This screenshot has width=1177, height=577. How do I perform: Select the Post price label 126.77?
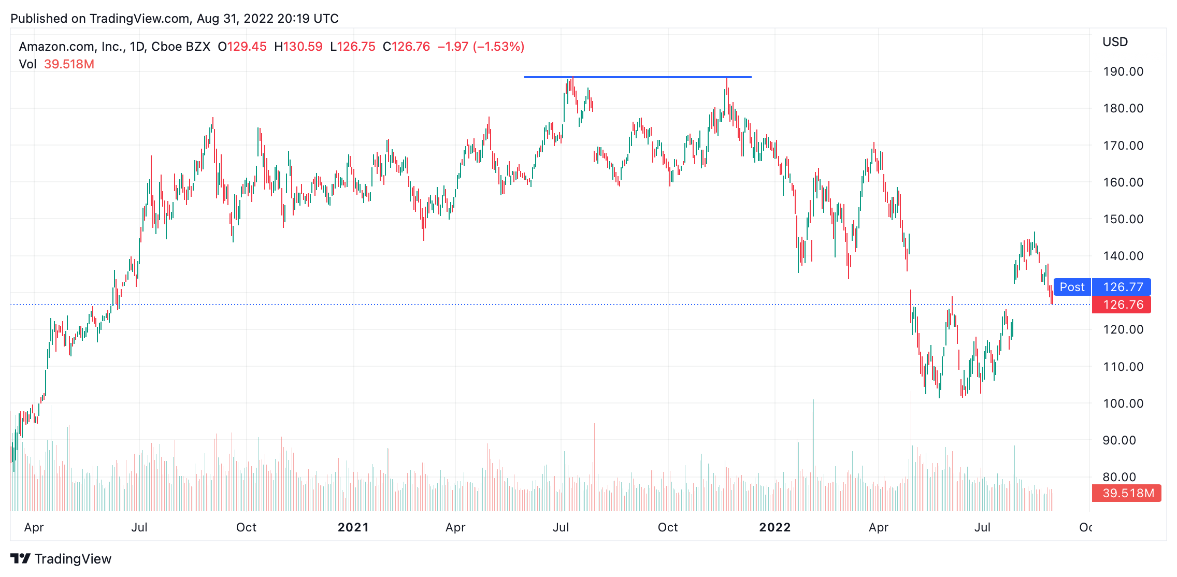point(1102,287)
